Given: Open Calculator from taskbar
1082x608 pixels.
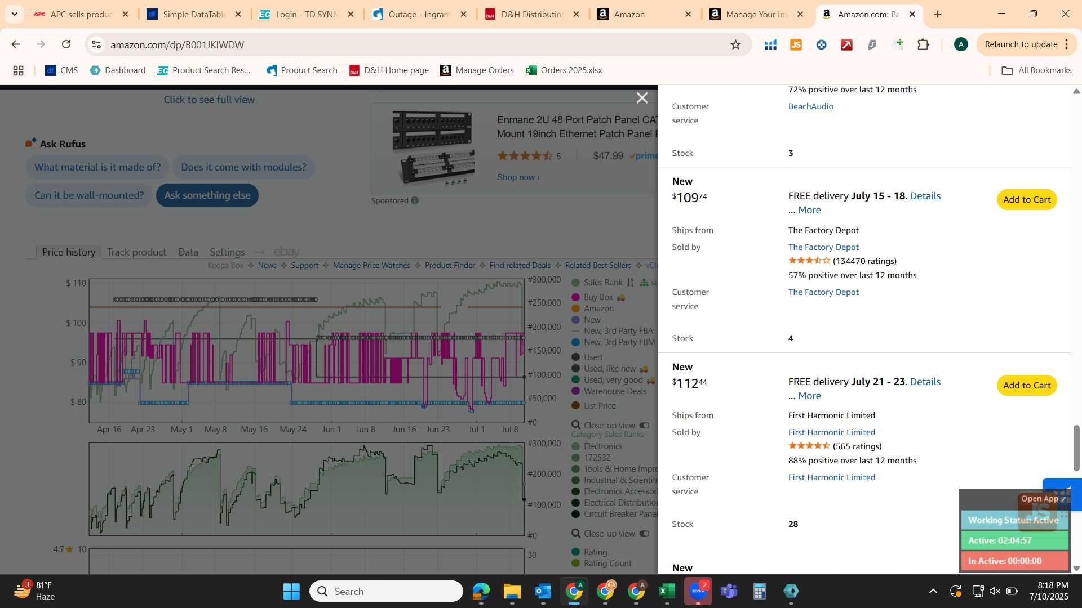Looking at the screenshot, I should click(760, 591).
